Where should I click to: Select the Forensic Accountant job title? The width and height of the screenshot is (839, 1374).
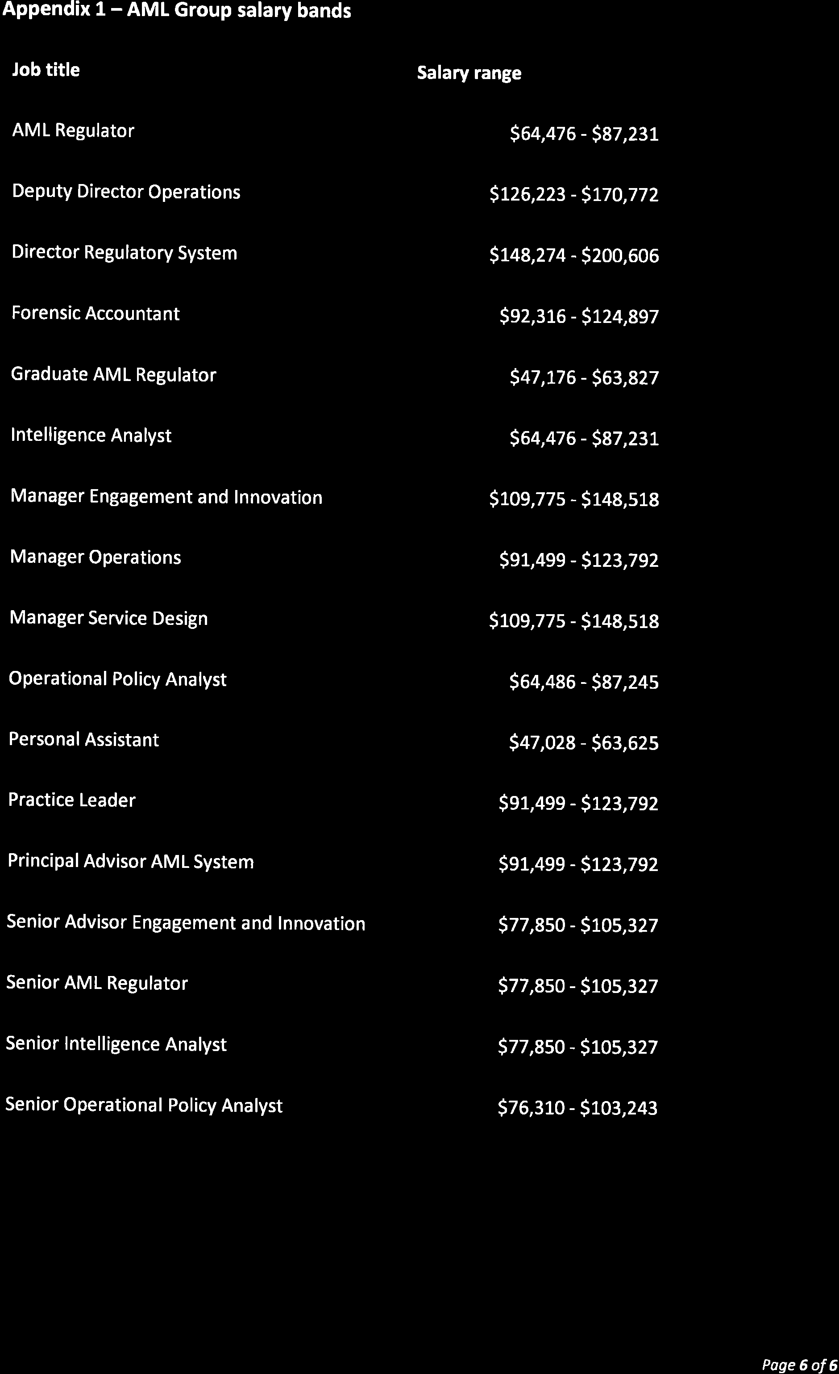tap(95, 314)
